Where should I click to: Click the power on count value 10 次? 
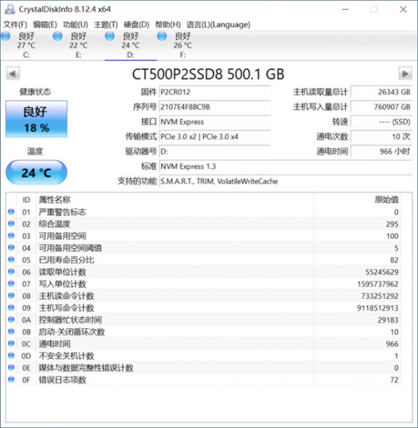pyautogui.click(x=381, y=137)
